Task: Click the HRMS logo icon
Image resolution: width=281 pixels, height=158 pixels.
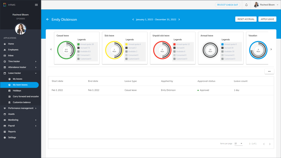Action: tap(5, 5)
